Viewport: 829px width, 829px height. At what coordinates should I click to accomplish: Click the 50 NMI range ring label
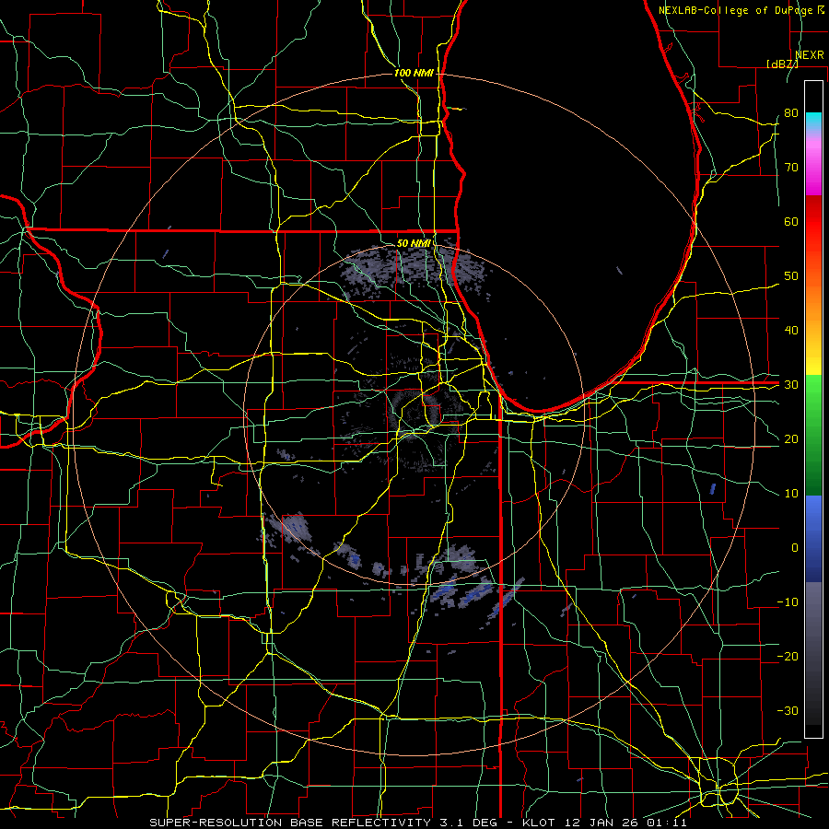[x=414, y=243]
